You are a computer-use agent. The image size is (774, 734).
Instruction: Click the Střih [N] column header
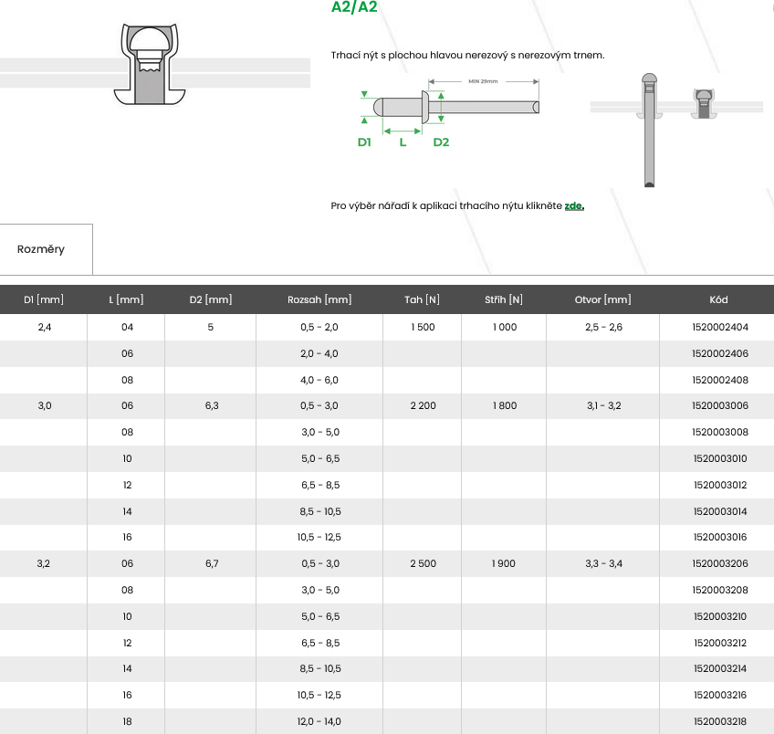[504, 299]
